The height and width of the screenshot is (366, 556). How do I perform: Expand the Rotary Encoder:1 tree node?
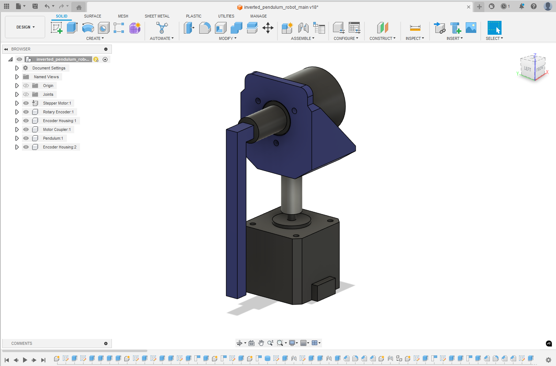pos(17,112)
